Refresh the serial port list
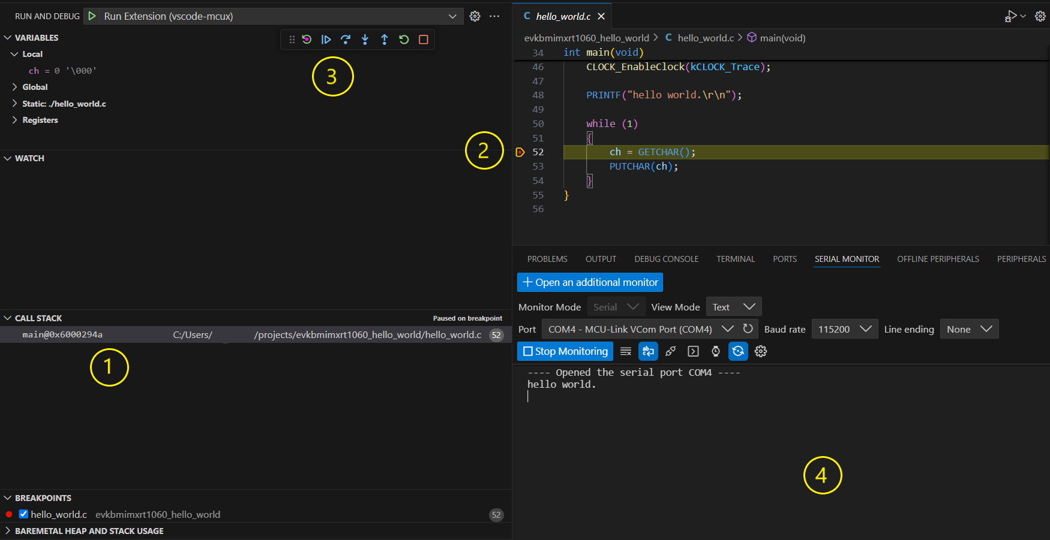This screenshot has height=540, width=1050. pyautogui.click(x=748, y=328)
